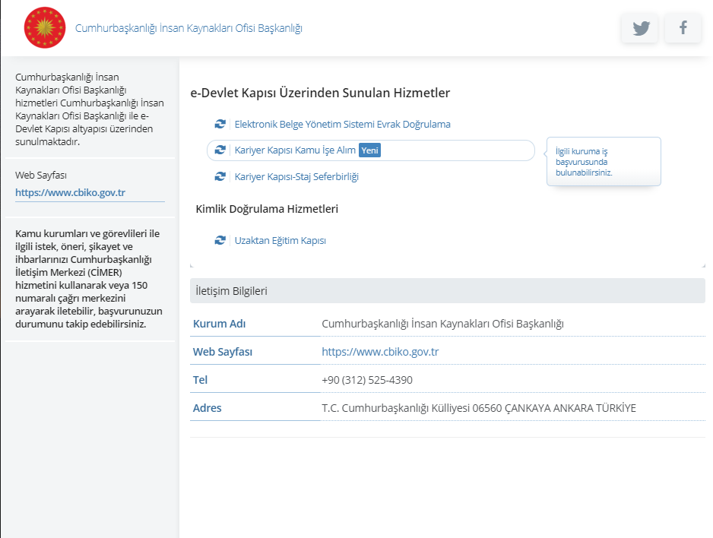Click the institution title link in the header
Screen dimensions: 713x538
click(189, 28)
